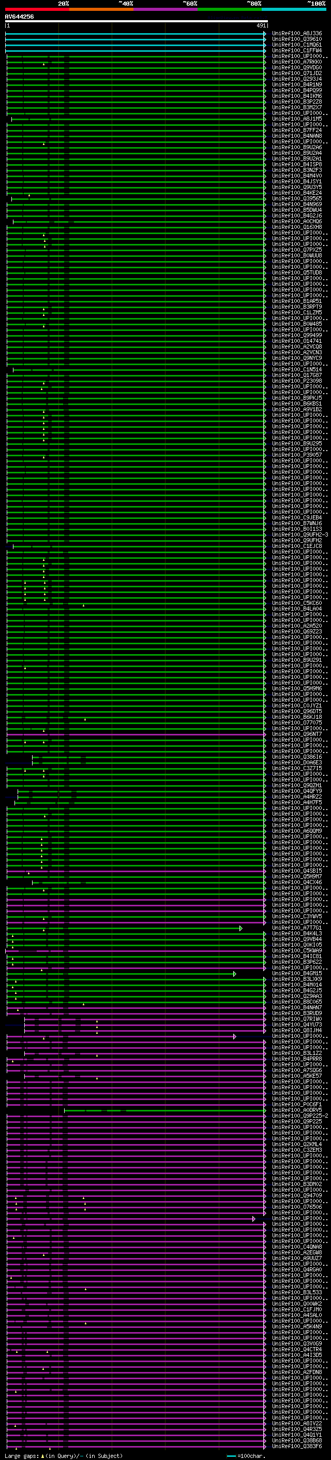Select the UniRef100_Q9NYC9 label

pos(297,358)
